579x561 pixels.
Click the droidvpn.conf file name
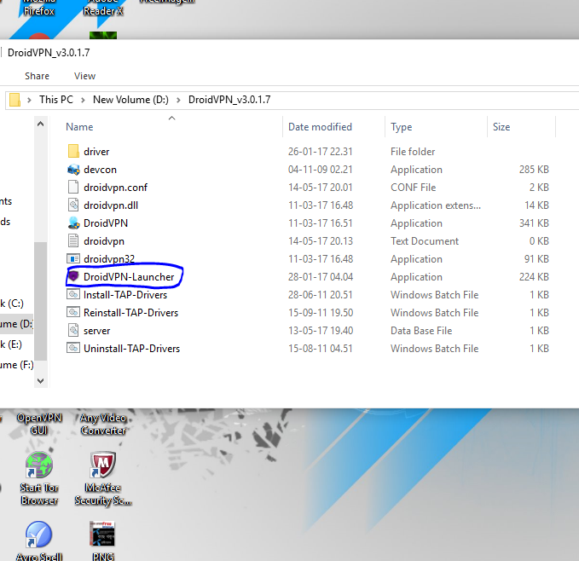click(115, 187)
